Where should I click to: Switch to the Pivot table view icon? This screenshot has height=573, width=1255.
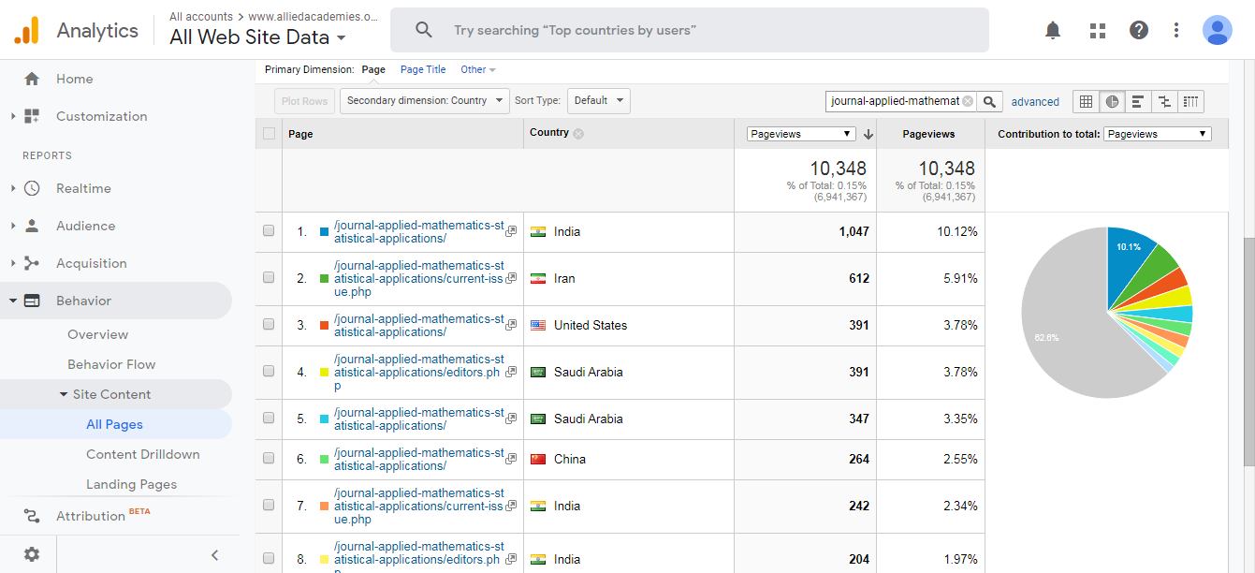[x=1190, y=101]
